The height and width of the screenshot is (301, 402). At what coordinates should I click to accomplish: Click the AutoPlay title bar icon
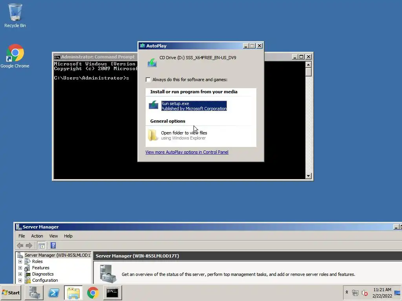(x=142, y=46)
